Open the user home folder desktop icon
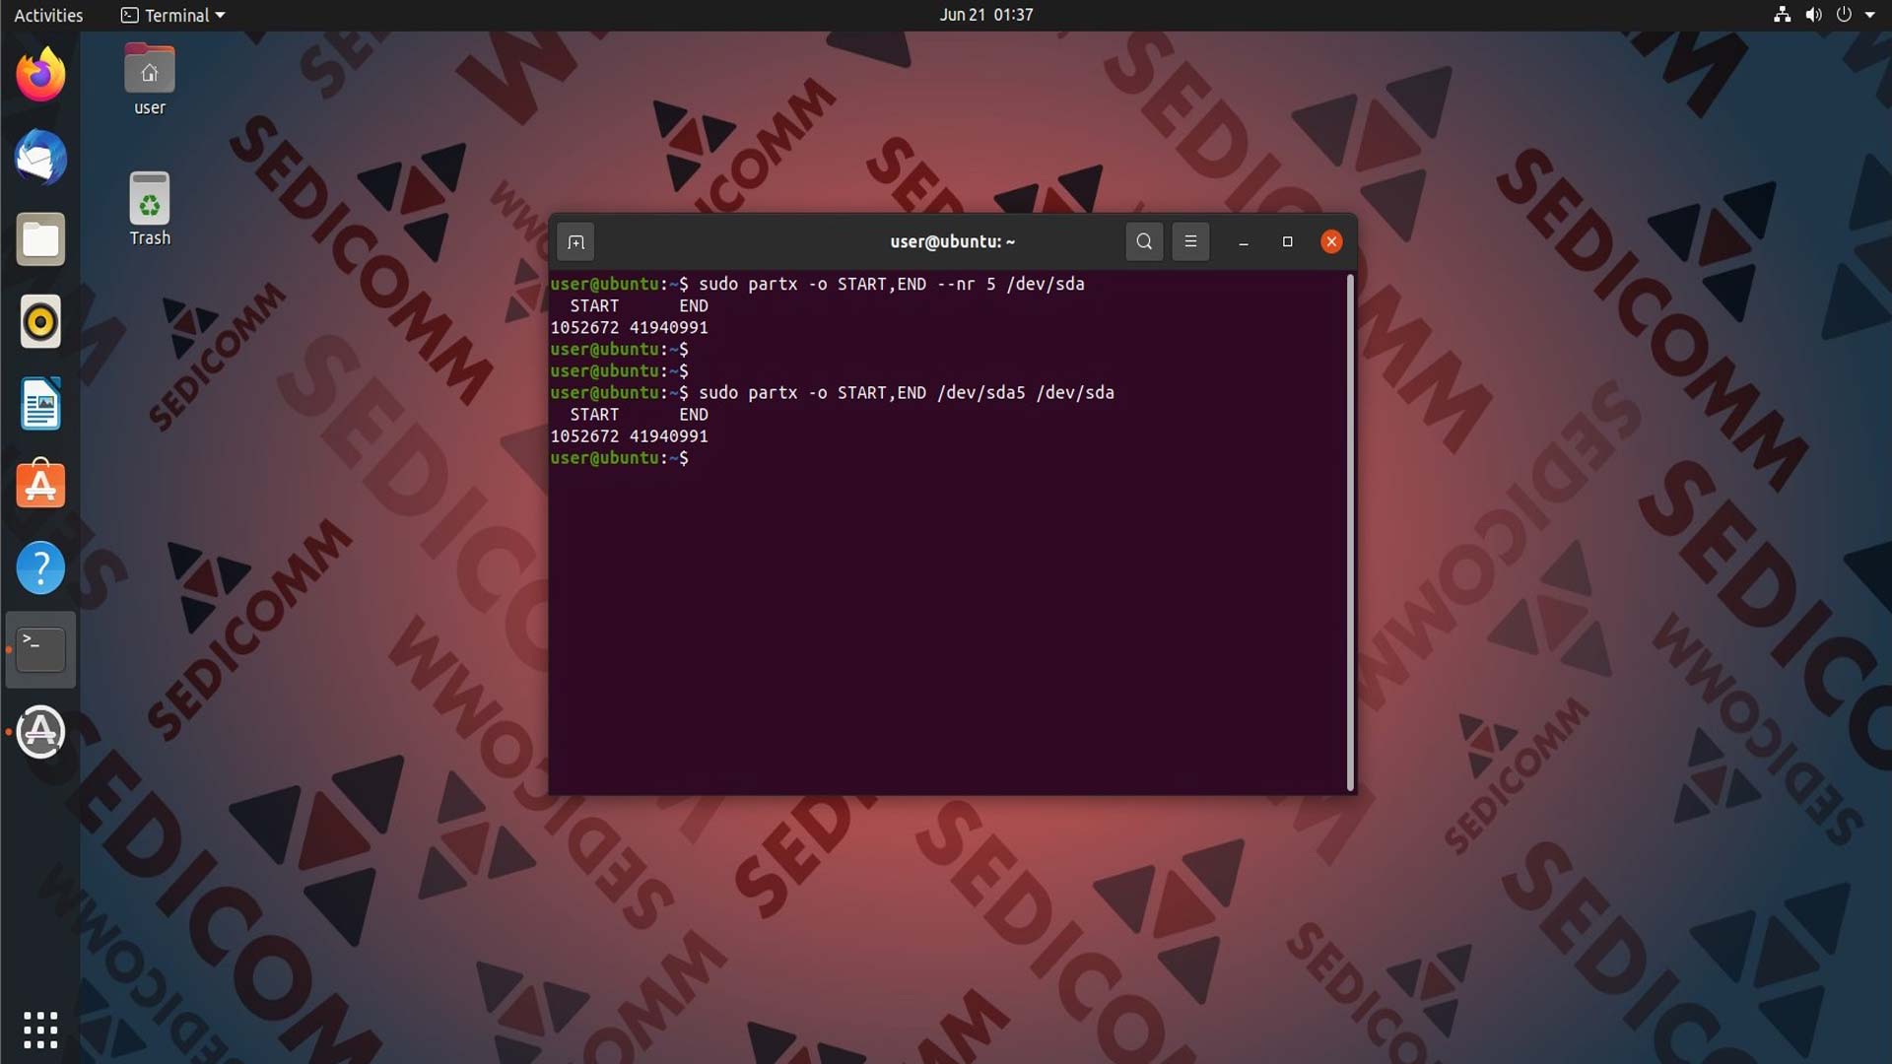1892x1064 pixels. (150, 80)
